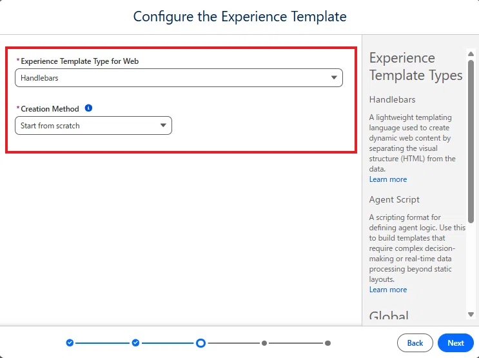Click the help panel scrollbar thumb
Viewport: 479px width, 358px height.
pyautogui.click(x=471, y=141)
